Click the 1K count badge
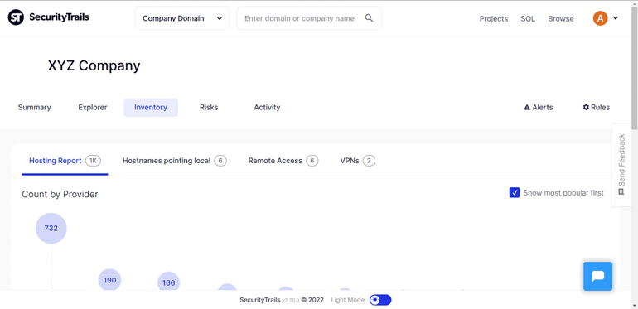Image resolution: width=638 pixels, height=309 pixels. pyautogui.click(x=93, y=161)
